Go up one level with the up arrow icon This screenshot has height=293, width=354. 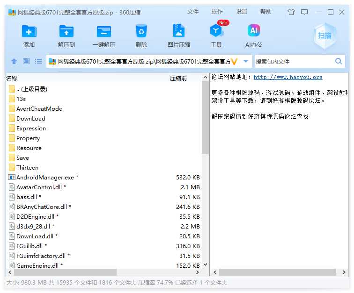(x=14, y=61)
